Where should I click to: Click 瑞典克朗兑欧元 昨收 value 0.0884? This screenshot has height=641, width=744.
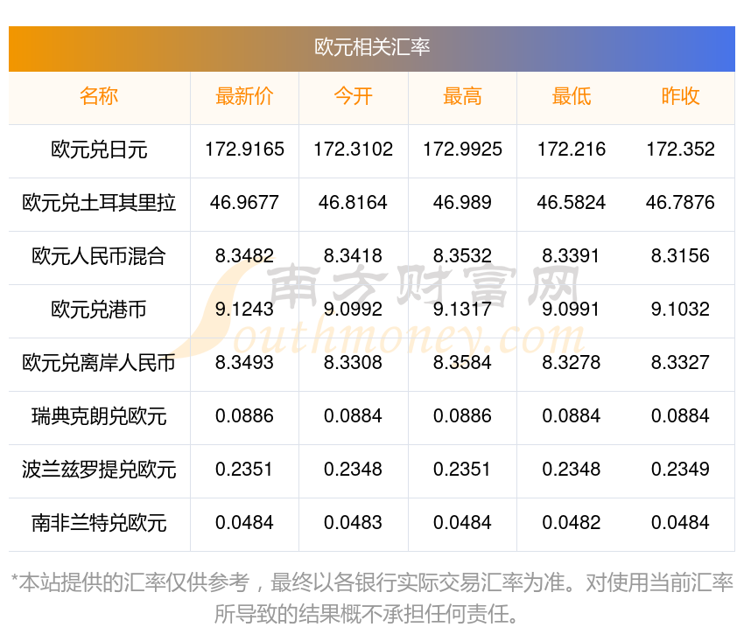(680, 416)
